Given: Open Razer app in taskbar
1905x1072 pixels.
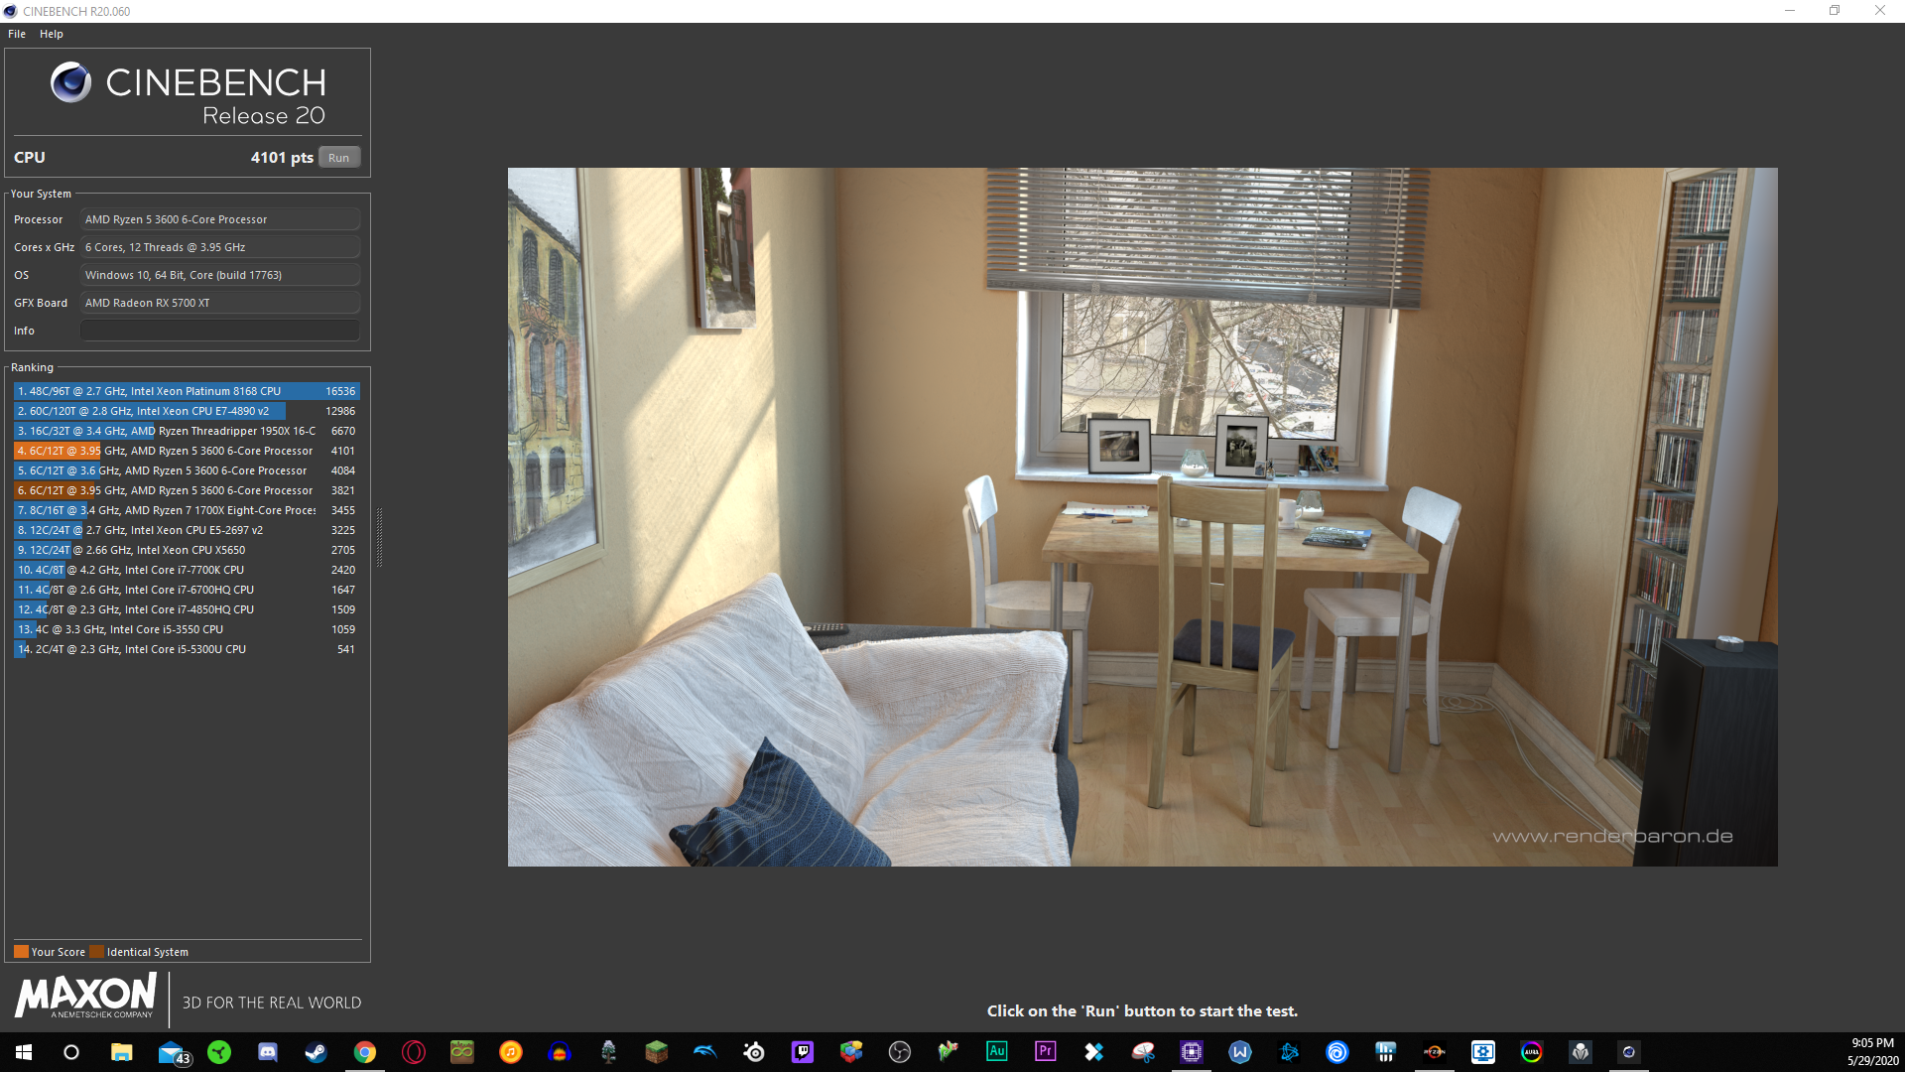Looking at the screenshot, I should tap(219, 1052).
